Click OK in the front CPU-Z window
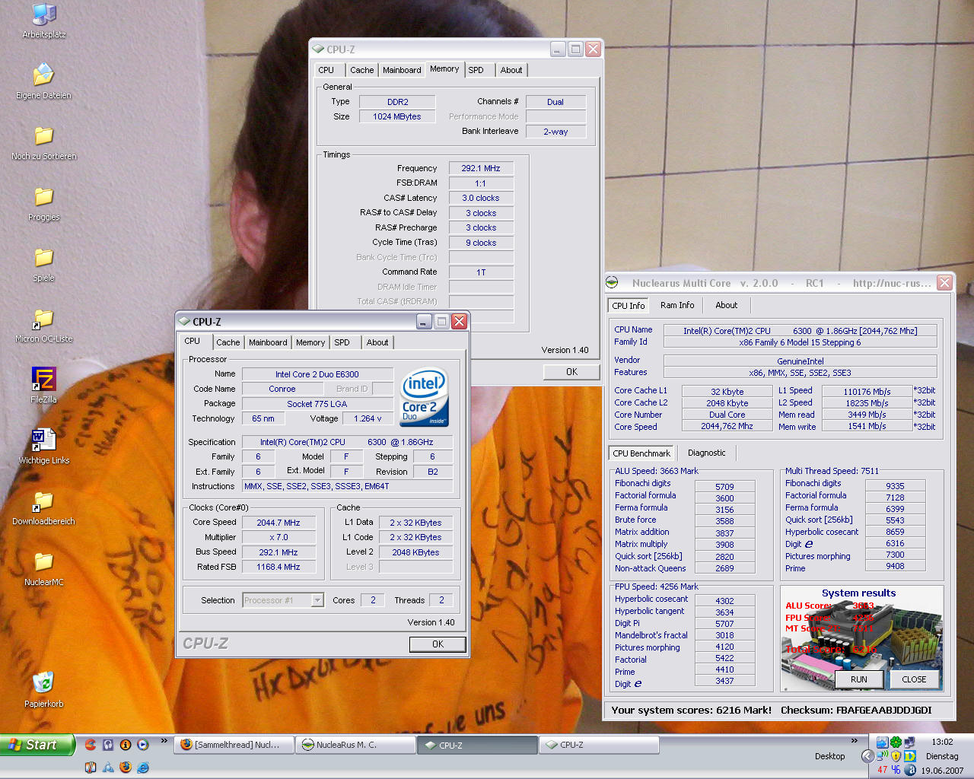974x779 pixels. pyautogui.click(x=438, y=644)
